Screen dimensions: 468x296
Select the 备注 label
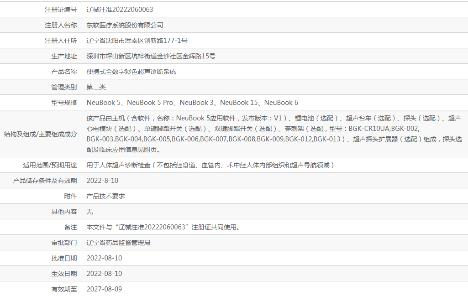70,227
